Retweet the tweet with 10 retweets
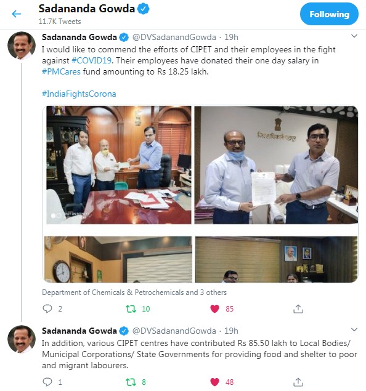The width and height of the screenshot is (366, 391). pos(131,309)
